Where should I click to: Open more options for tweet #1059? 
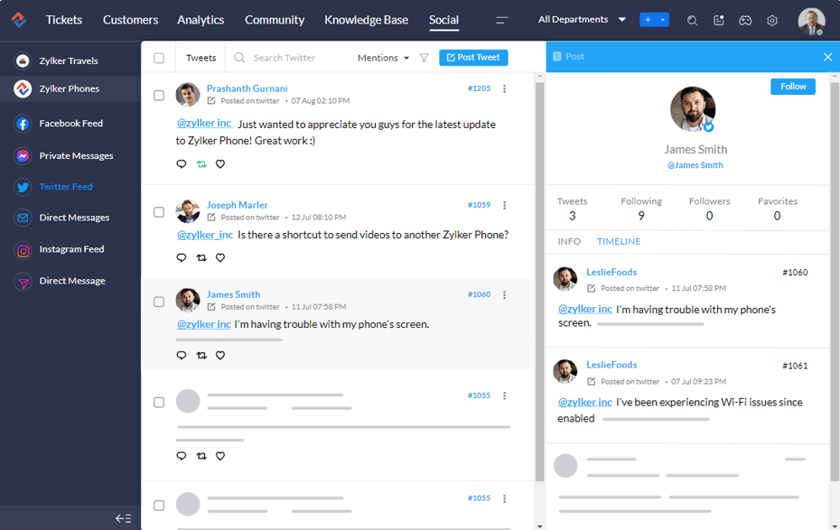pyautogui.click(x=504, y=205)
